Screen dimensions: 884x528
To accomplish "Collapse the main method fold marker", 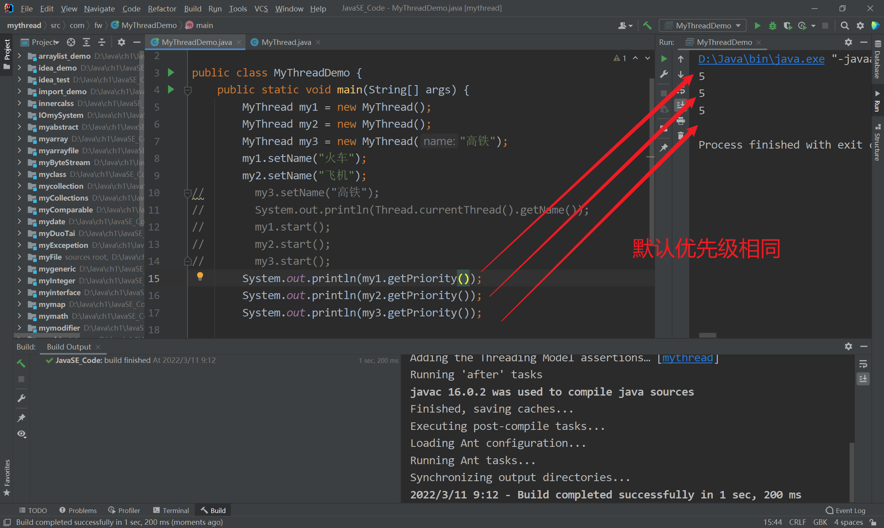I will pyautogui.click(x=188, y=90).
